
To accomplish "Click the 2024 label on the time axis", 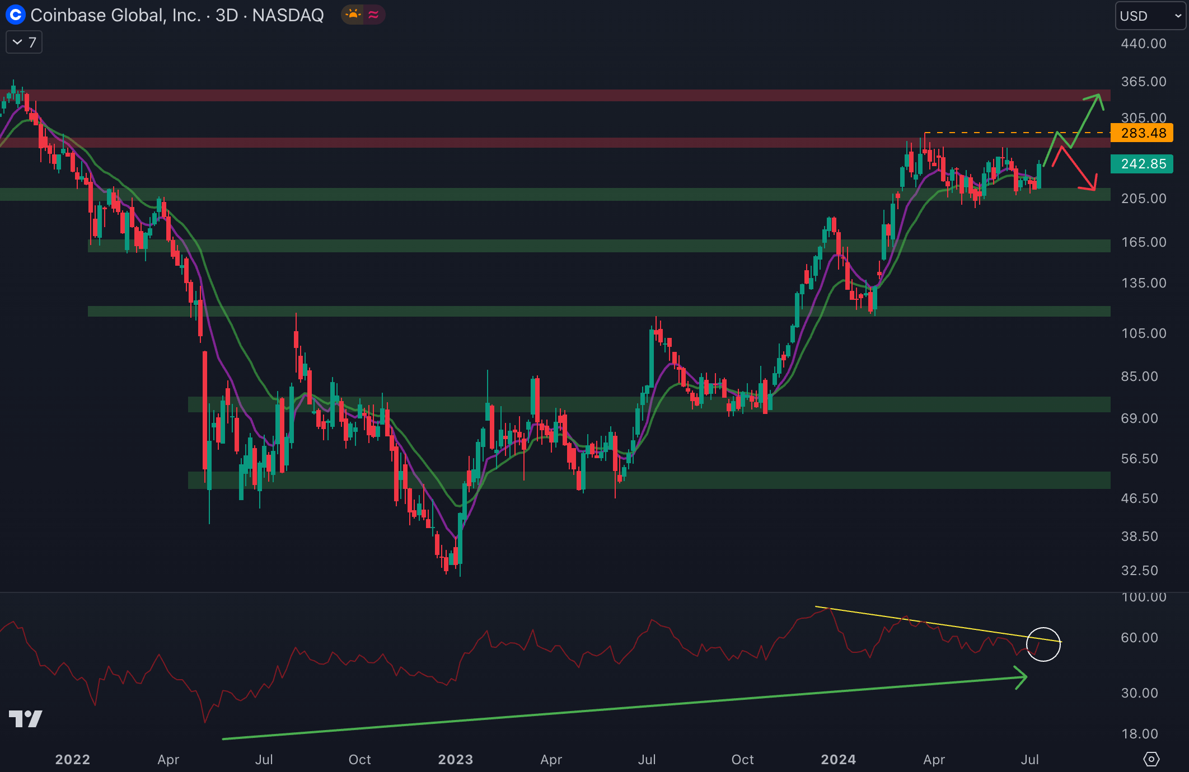I will 838,759.
